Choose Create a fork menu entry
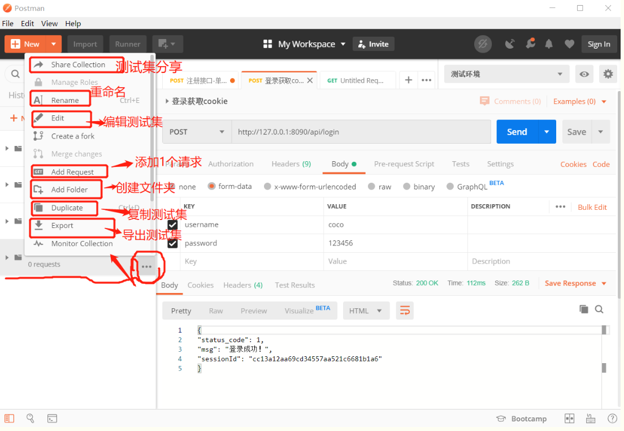 point(72,136)
